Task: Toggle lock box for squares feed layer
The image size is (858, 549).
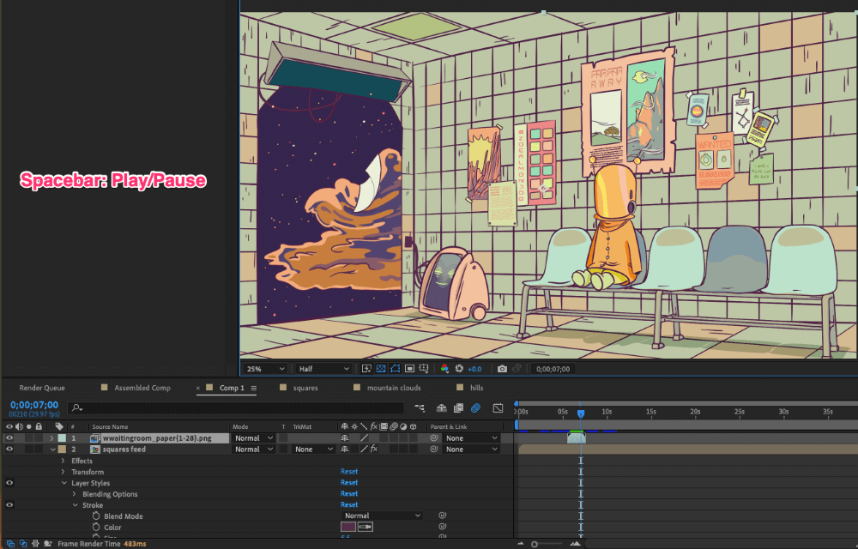Action: 39,449
